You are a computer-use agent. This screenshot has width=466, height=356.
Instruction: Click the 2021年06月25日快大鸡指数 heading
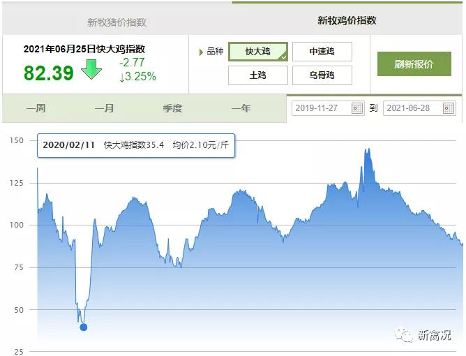[84, 49]
